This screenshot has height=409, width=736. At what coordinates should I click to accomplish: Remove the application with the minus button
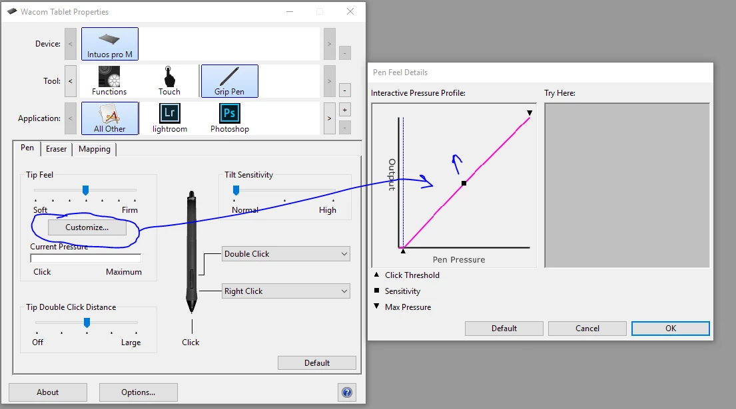pos(344,127)
